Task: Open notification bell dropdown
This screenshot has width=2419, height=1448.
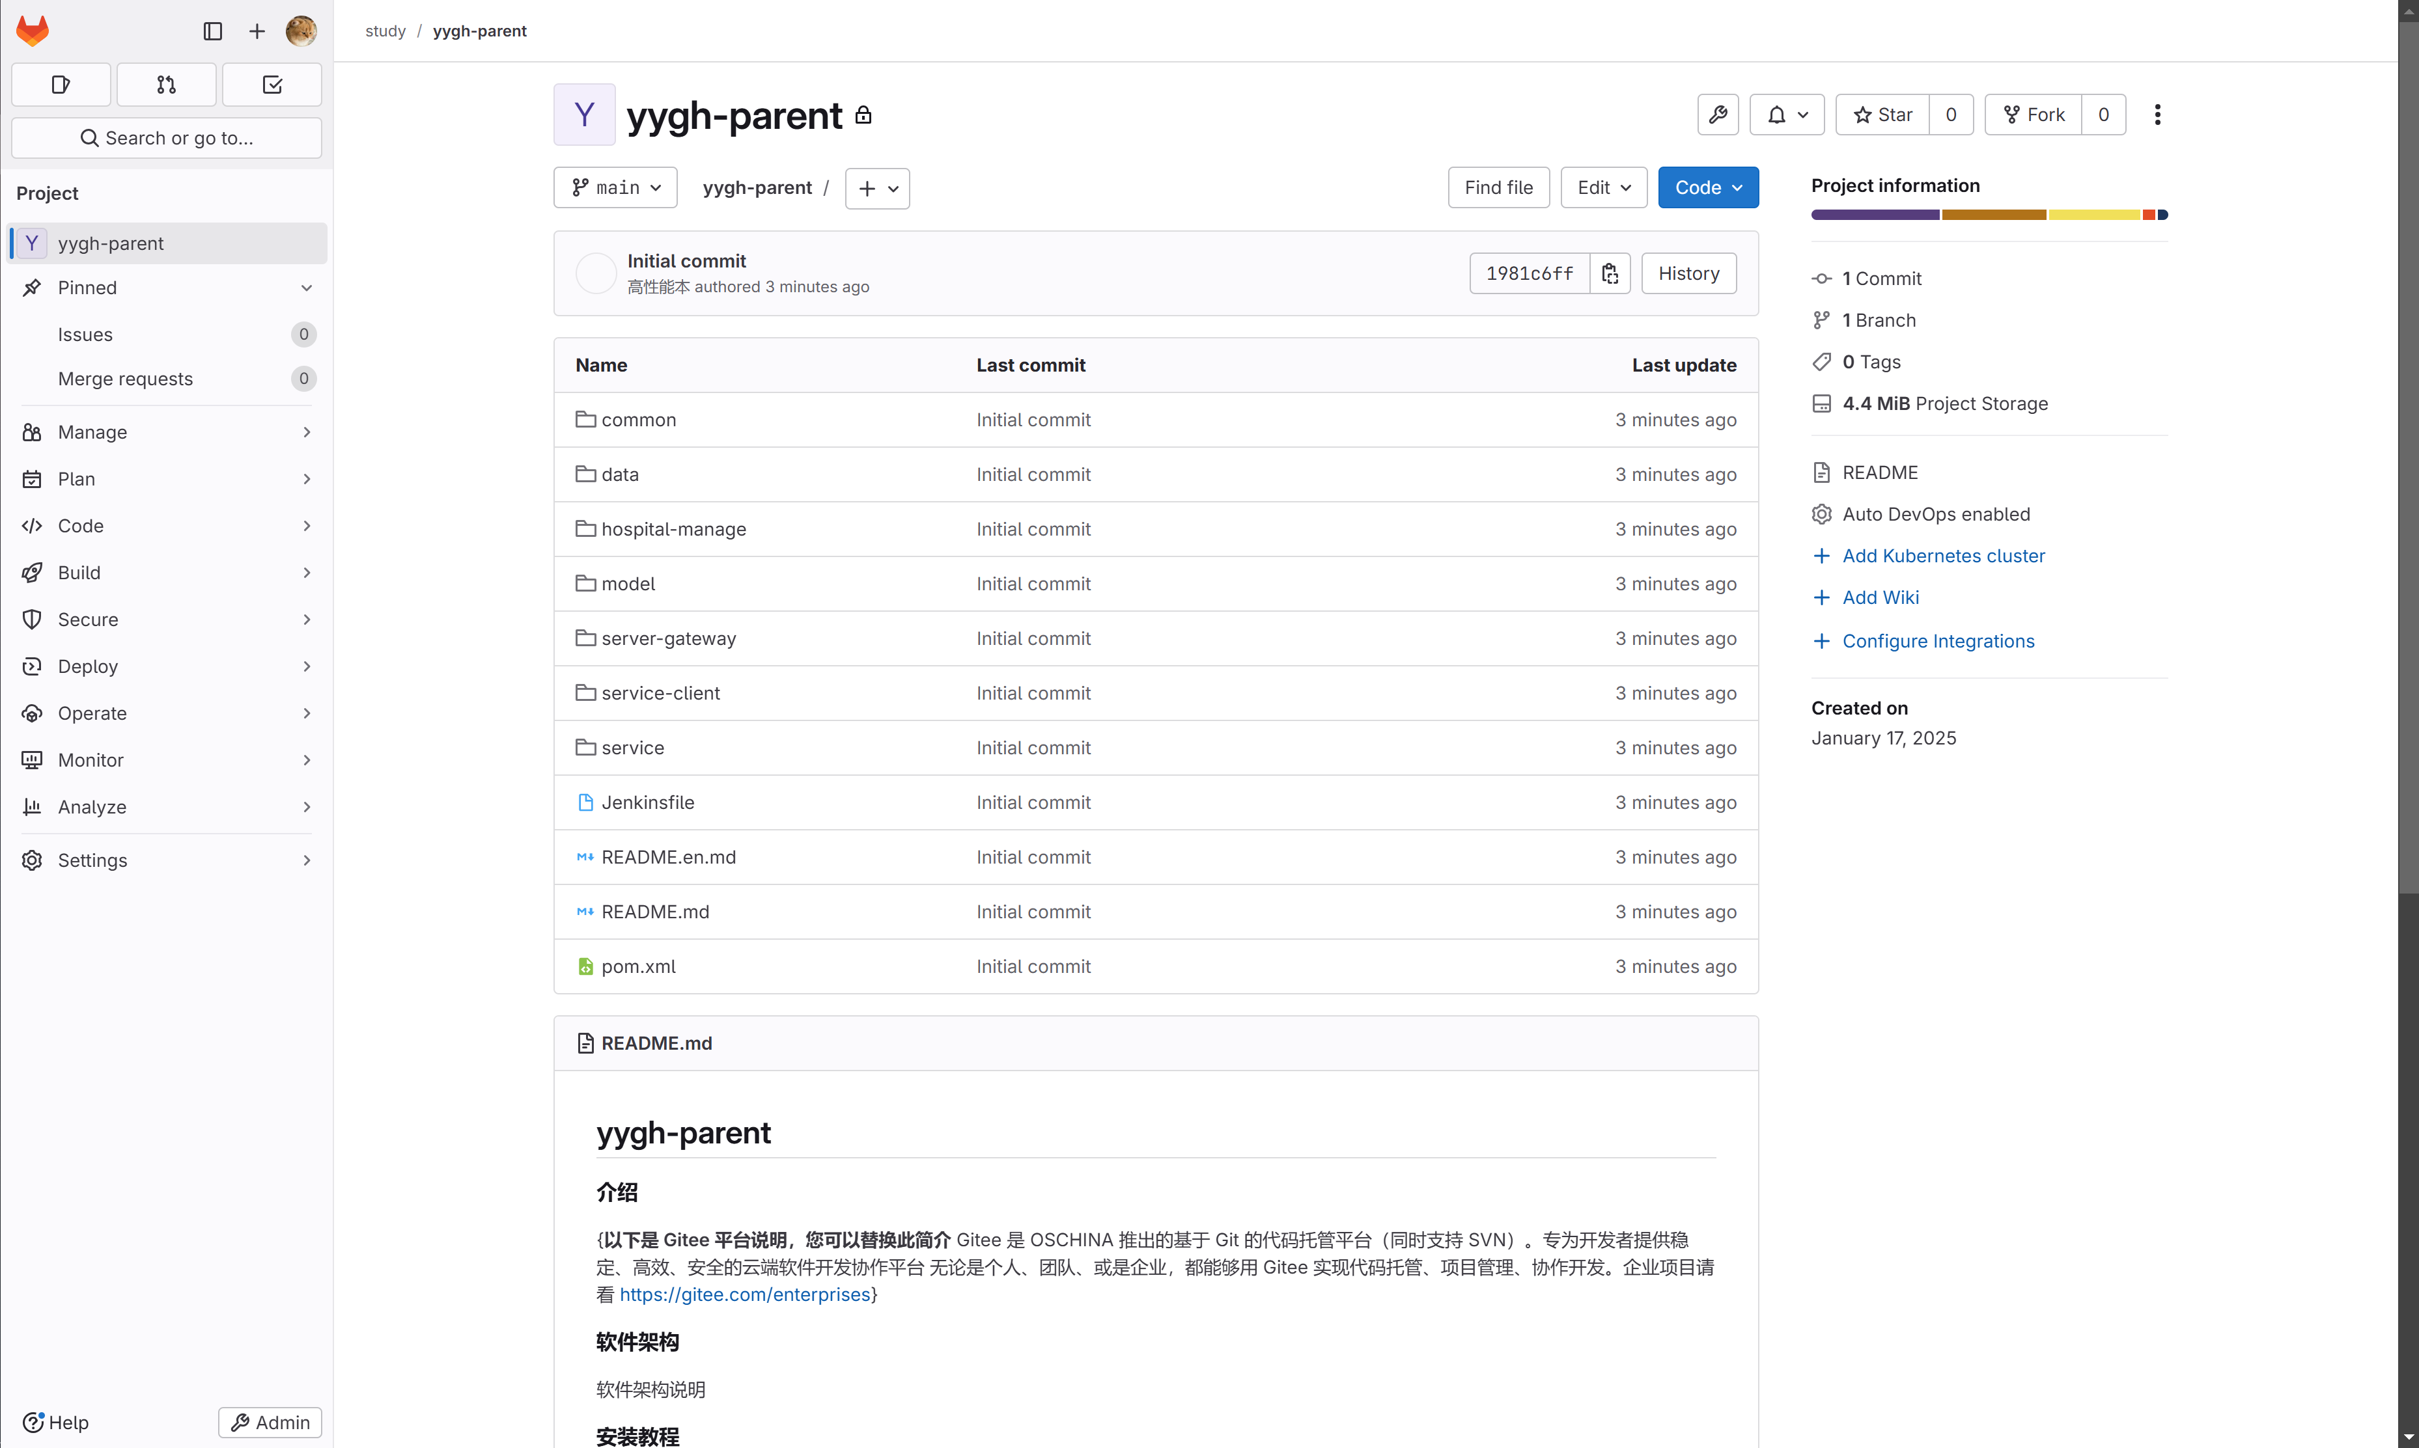Action: [1787, 115]
